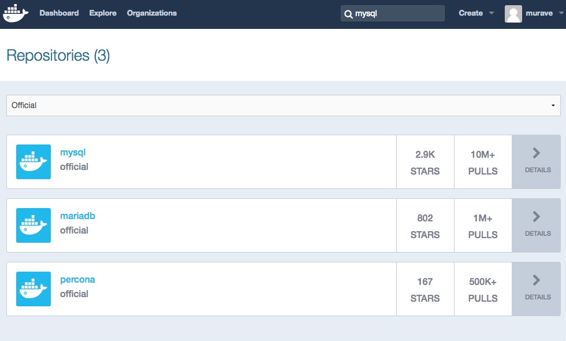
Task: Click the search magnifier icon
Action: 348,14
